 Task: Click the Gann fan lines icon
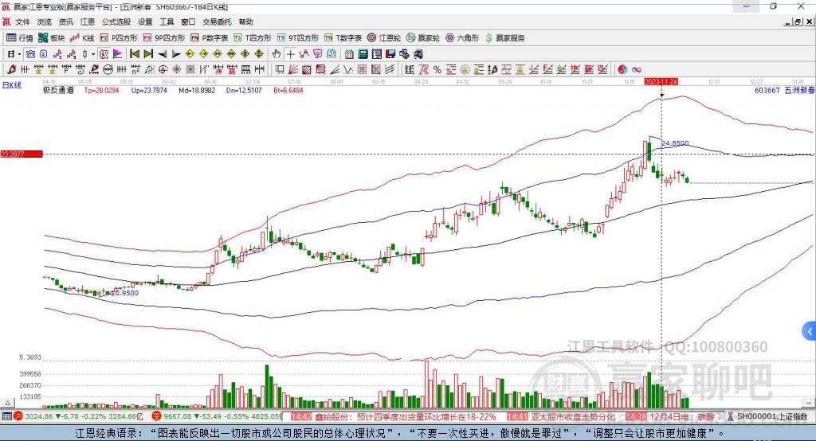coord(293,70)
